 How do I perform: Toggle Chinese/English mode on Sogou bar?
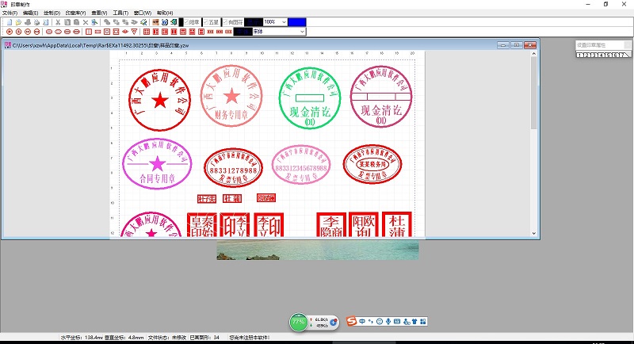[x=362, y=321]
